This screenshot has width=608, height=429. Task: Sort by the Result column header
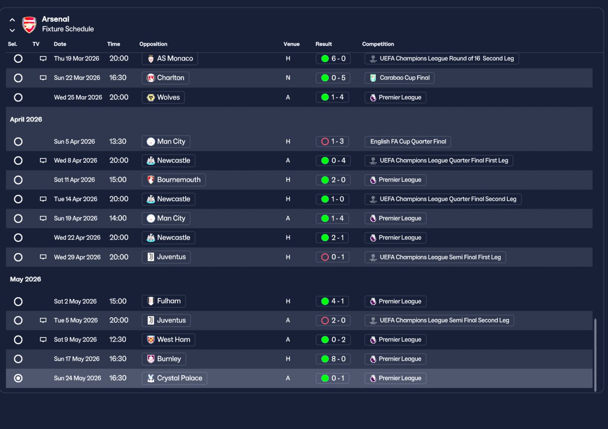tap(324, 44)
